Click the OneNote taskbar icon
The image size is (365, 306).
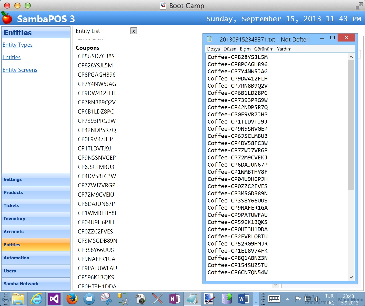(175, 299)
